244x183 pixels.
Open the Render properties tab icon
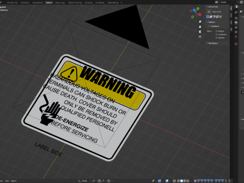pyautogui.click(x=236, y=18)
